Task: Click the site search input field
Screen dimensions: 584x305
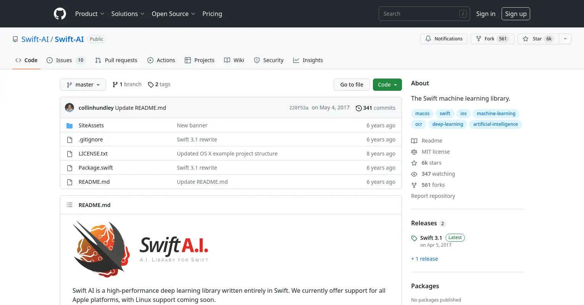Action: pyautogui.click(x=424, y=13)
